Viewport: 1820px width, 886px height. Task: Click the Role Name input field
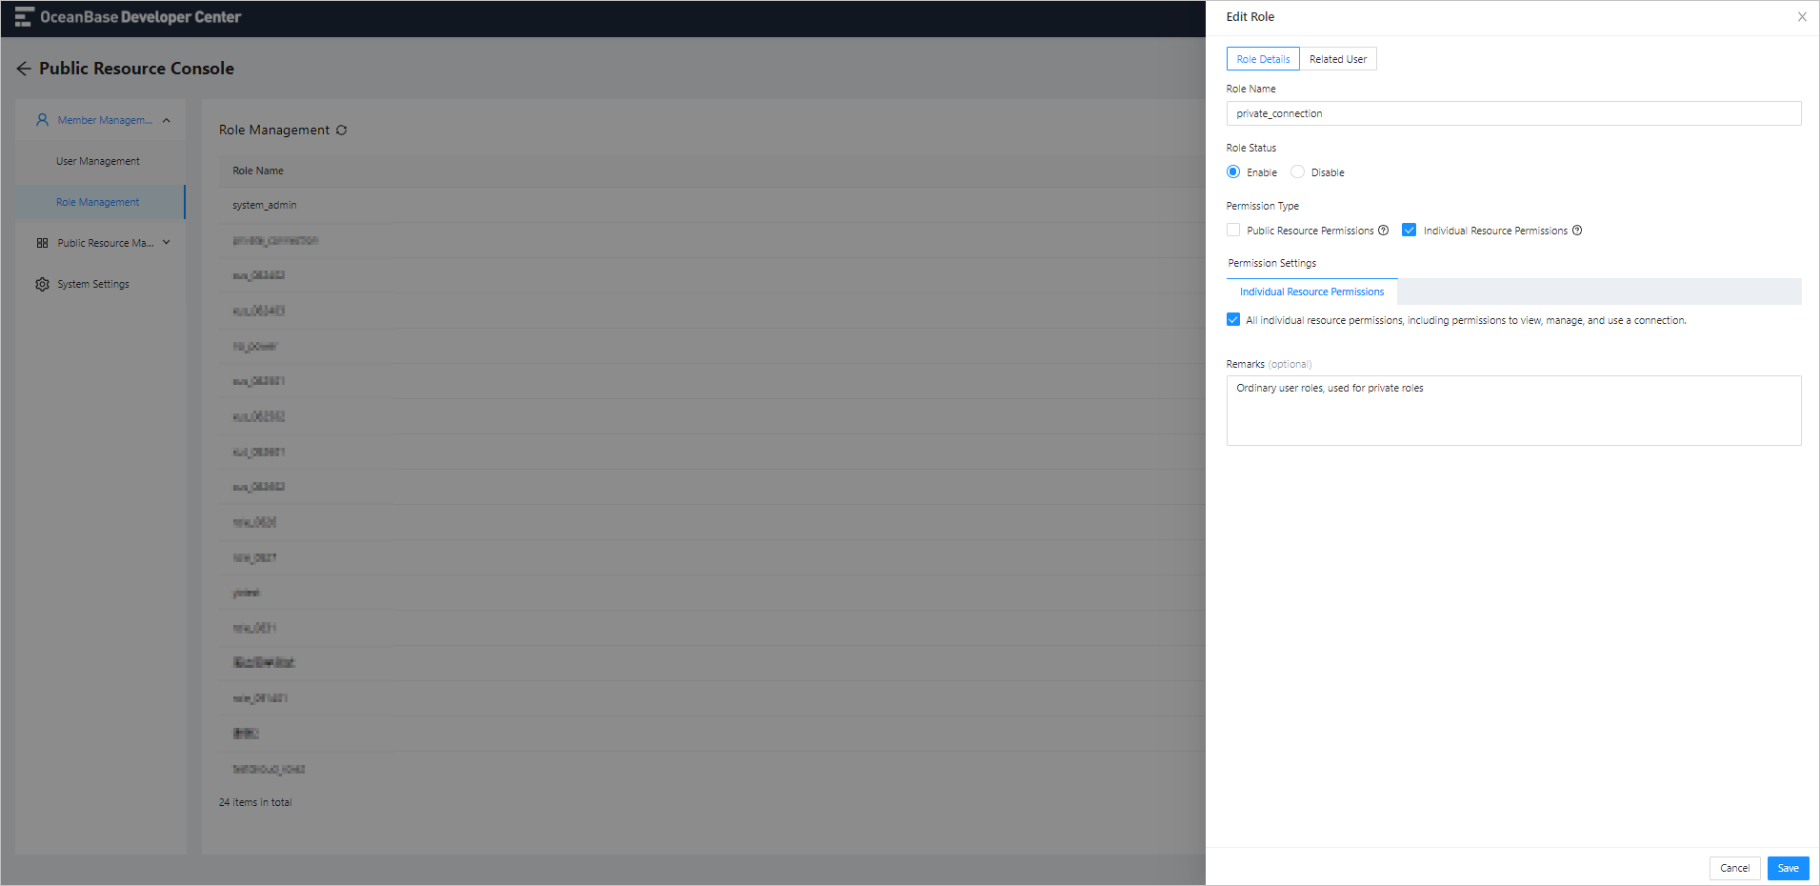pos(1513,113)
